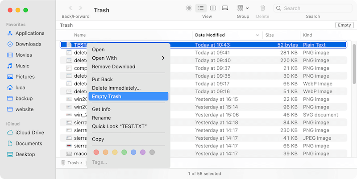Focus the Search field
The image size is (357, 179).
click(x=313, y=8)
